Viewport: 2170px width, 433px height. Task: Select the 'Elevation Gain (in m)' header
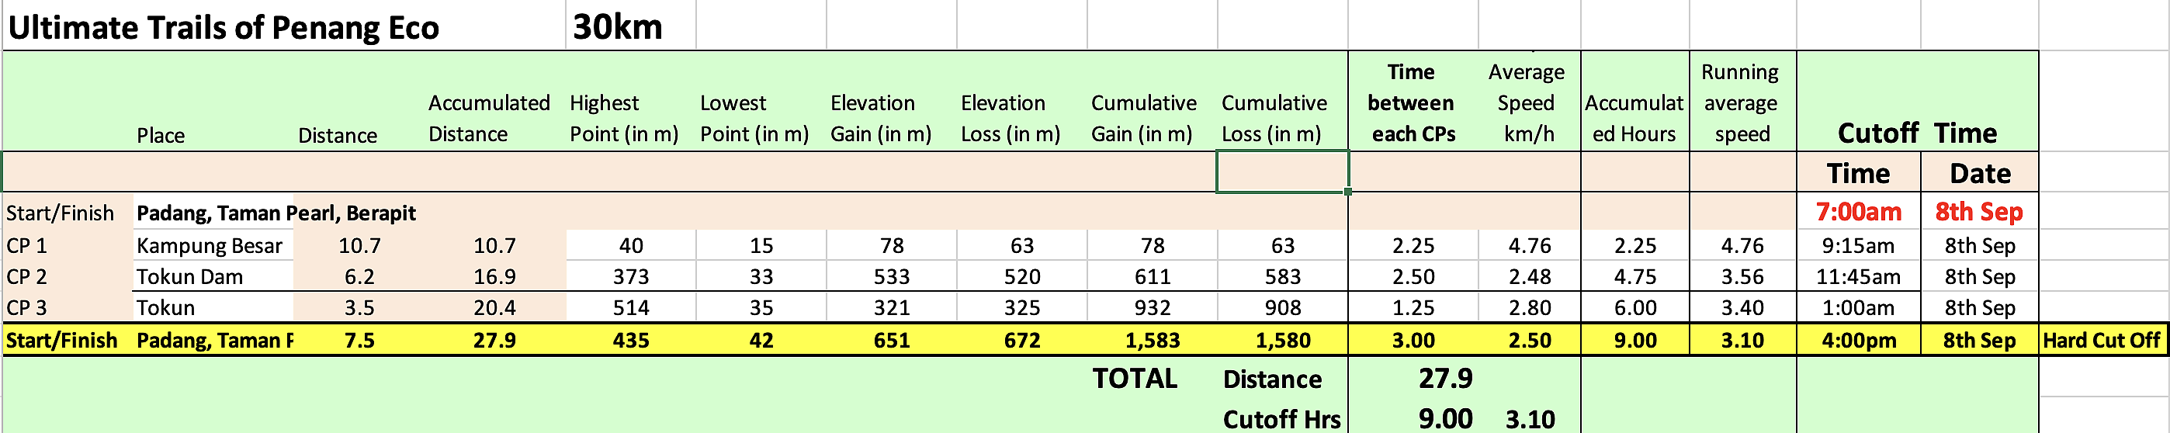pos(880,118)
